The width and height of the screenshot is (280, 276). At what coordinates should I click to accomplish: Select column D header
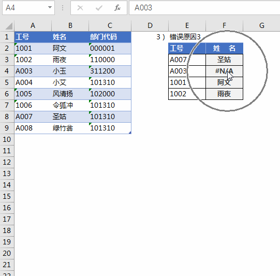pos(150,25)
